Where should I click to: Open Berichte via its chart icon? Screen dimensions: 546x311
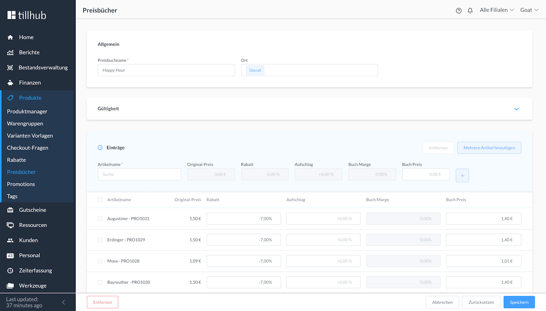(10, 52)
